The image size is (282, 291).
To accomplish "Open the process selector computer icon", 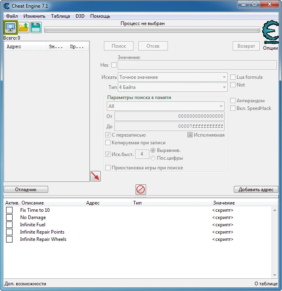I will 11,27.
